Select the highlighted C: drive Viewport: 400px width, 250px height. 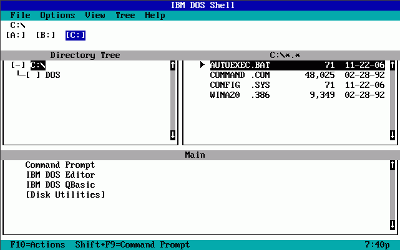[x=76, y=35]
